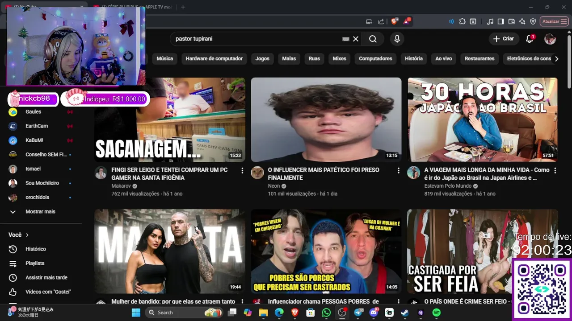
Task: Click the share page icon in address bar
Action: point(381,21)
